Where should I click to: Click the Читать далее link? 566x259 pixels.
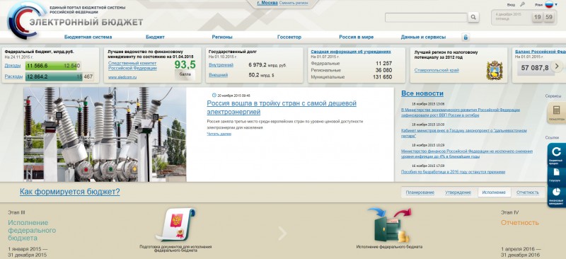click(x=219, y=134)
